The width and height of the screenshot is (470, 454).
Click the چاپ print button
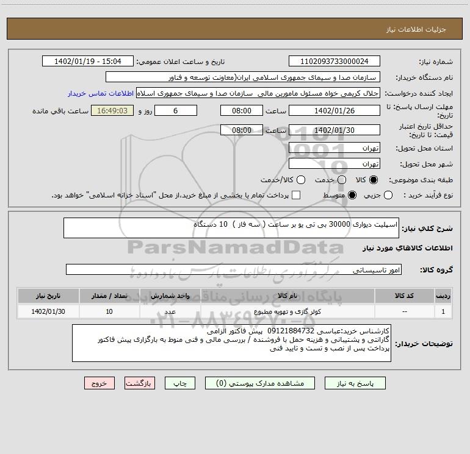[x=180, y=383]
